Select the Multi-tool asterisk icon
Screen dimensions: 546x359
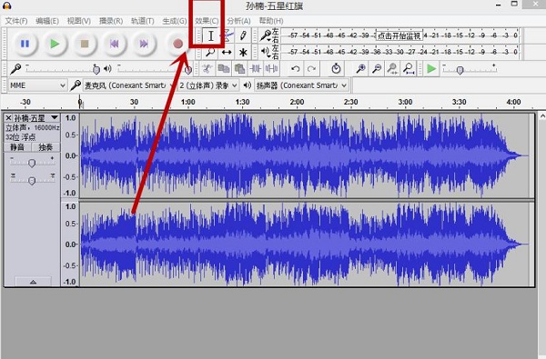click(243, 52)
